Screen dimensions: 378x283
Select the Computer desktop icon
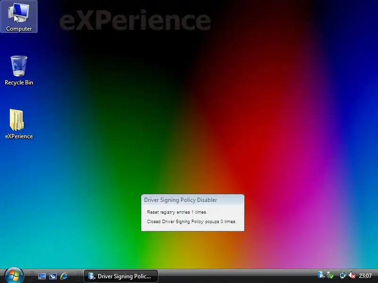(19, 17)
